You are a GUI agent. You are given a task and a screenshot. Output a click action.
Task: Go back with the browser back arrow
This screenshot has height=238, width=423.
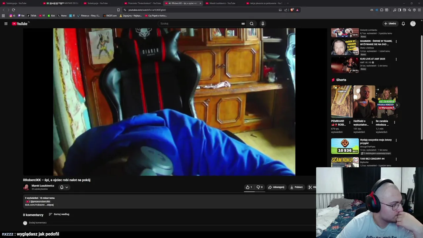coord(4,10)
